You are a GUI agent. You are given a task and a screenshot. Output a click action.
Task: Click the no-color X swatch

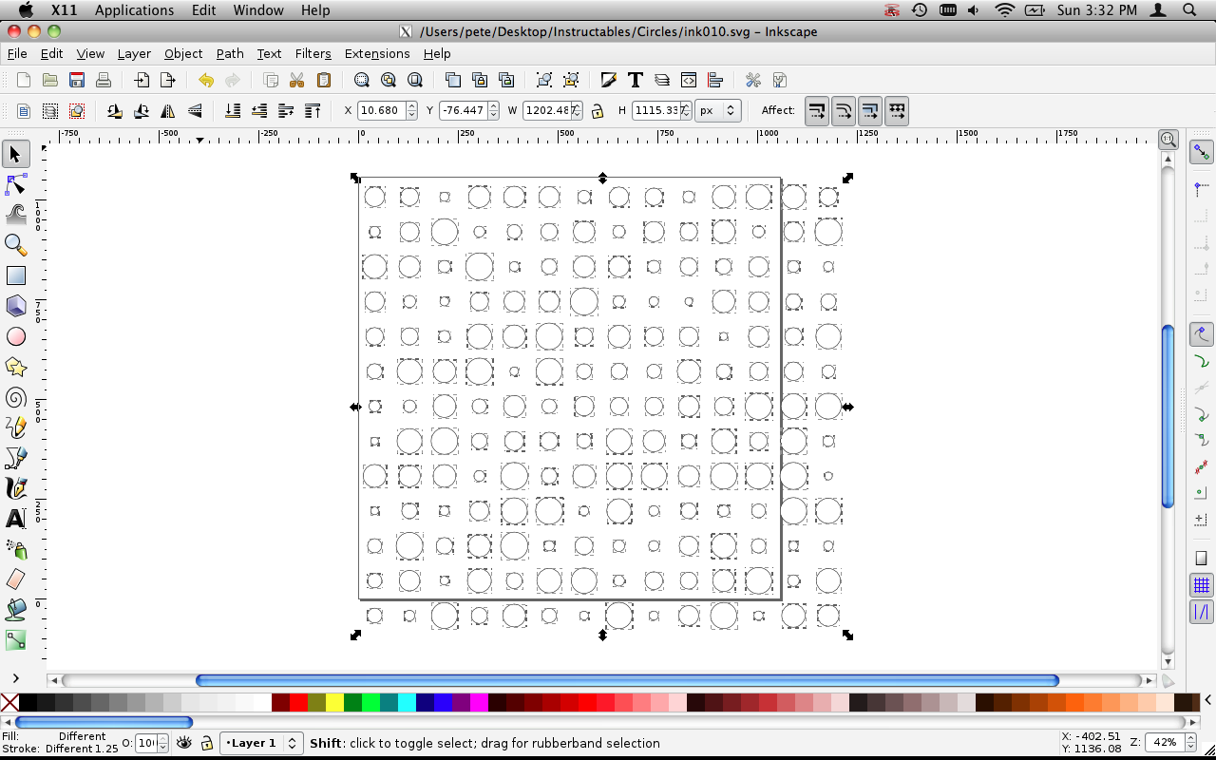(9, 703)
